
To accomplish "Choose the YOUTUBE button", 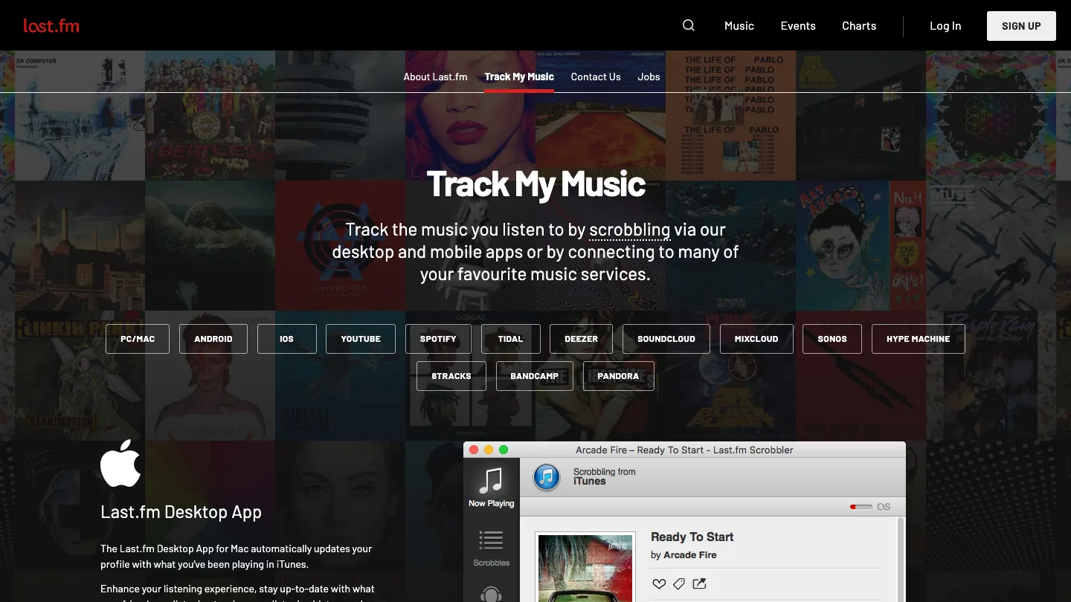I will point(361,339).
